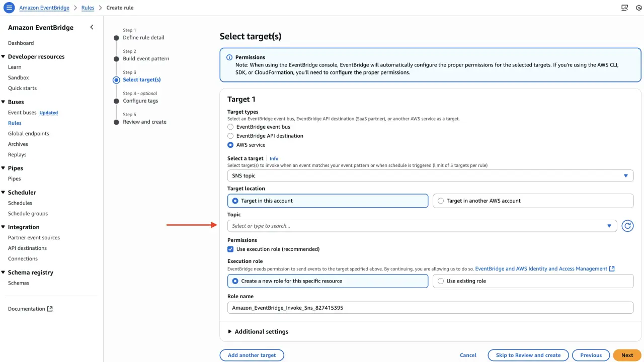Select AWS service target type
This screenshot has height=362, width=644.
(x=230, y=145)
